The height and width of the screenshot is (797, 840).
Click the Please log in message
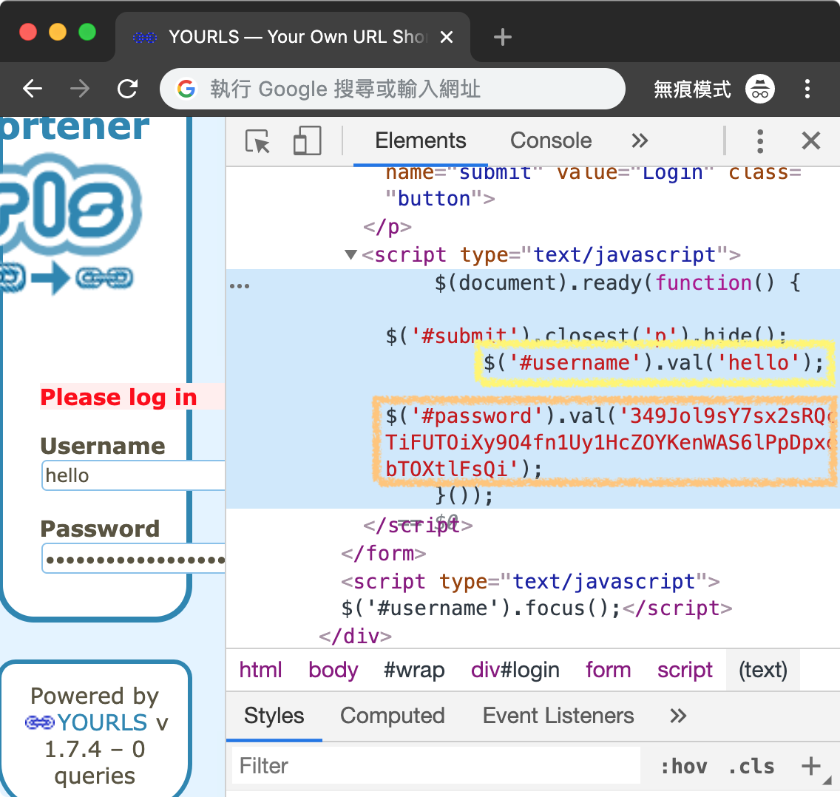(x=118, y=398)
